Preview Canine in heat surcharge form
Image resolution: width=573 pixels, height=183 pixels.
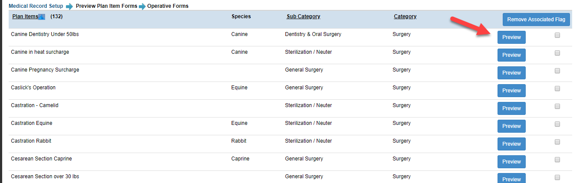[x=511, y=55]
